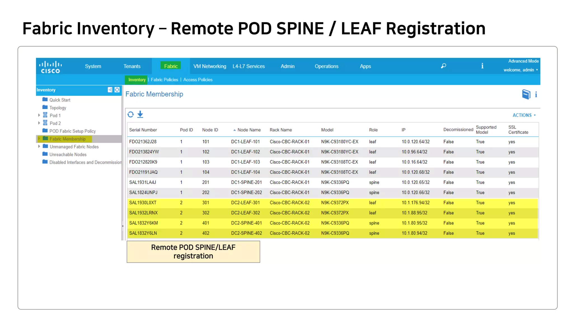Viewport: 573px width, 322px height.
Task: Click the Inventory panel layout icon
Action: tap(110, 90)
